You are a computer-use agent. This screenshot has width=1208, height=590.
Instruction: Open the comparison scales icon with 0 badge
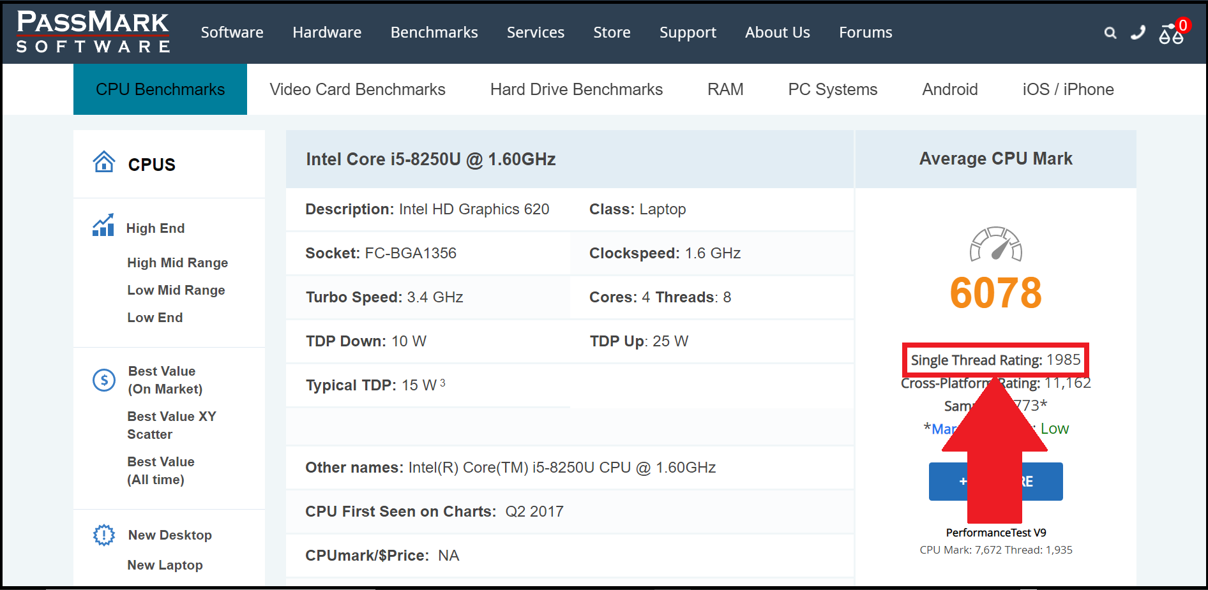[x=1171, y=36]
